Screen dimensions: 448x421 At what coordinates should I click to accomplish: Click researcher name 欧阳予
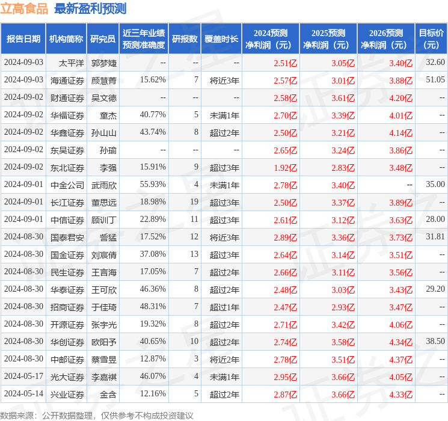click(103, 342)
